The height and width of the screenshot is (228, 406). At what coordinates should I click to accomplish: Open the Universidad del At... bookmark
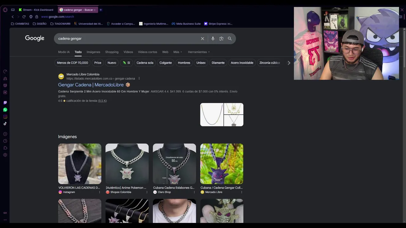click(88, 24)
